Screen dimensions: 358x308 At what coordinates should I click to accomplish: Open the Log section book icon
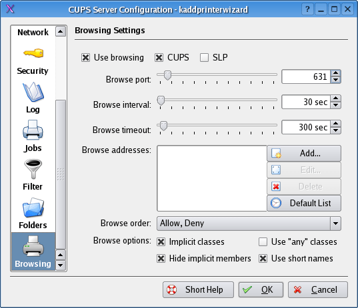point(33,92)
